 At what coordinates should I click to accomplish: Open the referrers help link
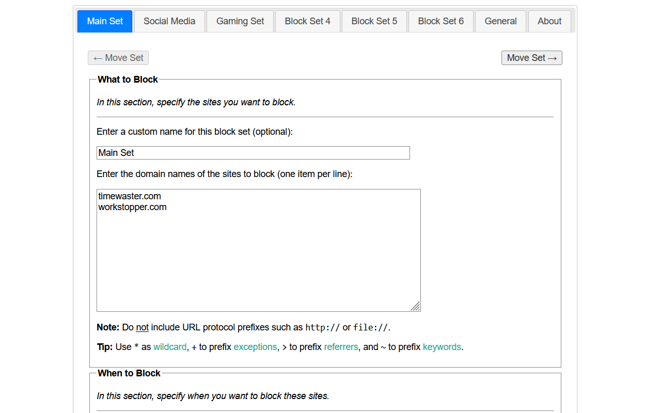click(x=341, y=347)
